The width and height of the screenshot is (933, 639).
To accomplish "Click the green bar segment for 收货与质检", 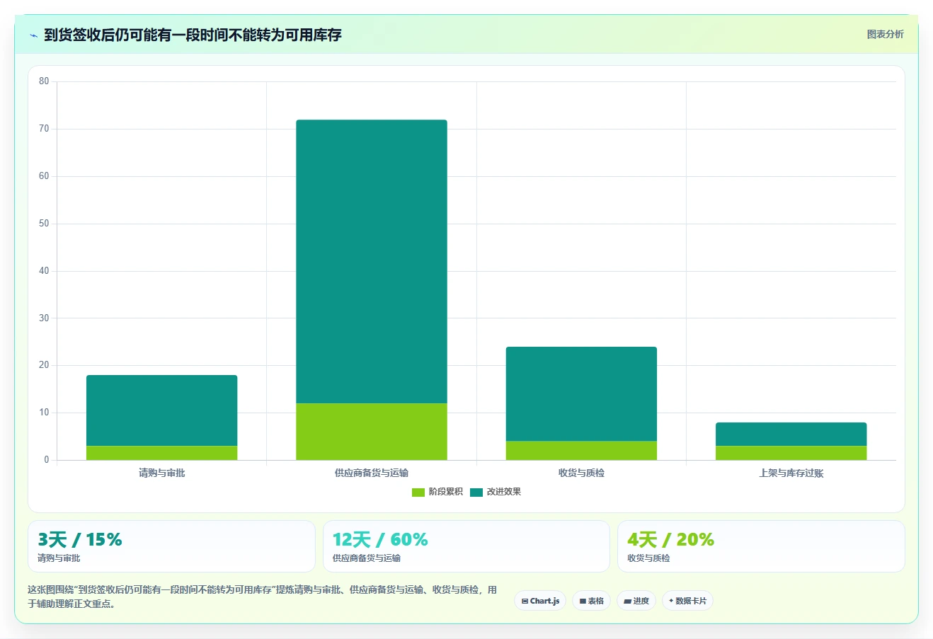I will coord(581,451).
